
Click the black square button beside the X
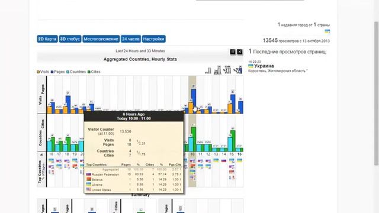coord(233,51)
